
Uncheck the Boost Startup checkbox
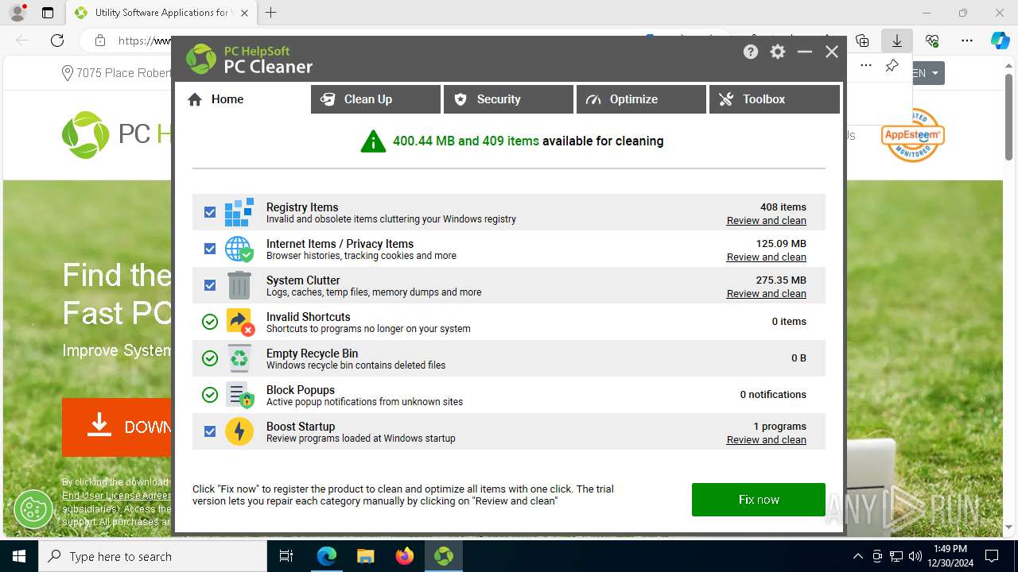tap(210, 431)
